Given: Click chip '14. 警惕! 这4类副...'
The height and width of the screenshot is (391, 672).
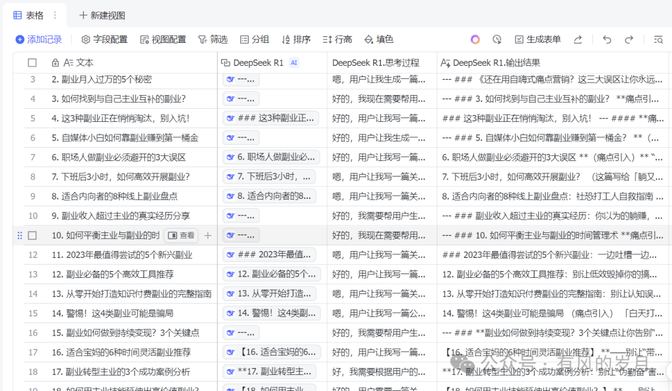Looking at the screenshot, I should 272,313.
